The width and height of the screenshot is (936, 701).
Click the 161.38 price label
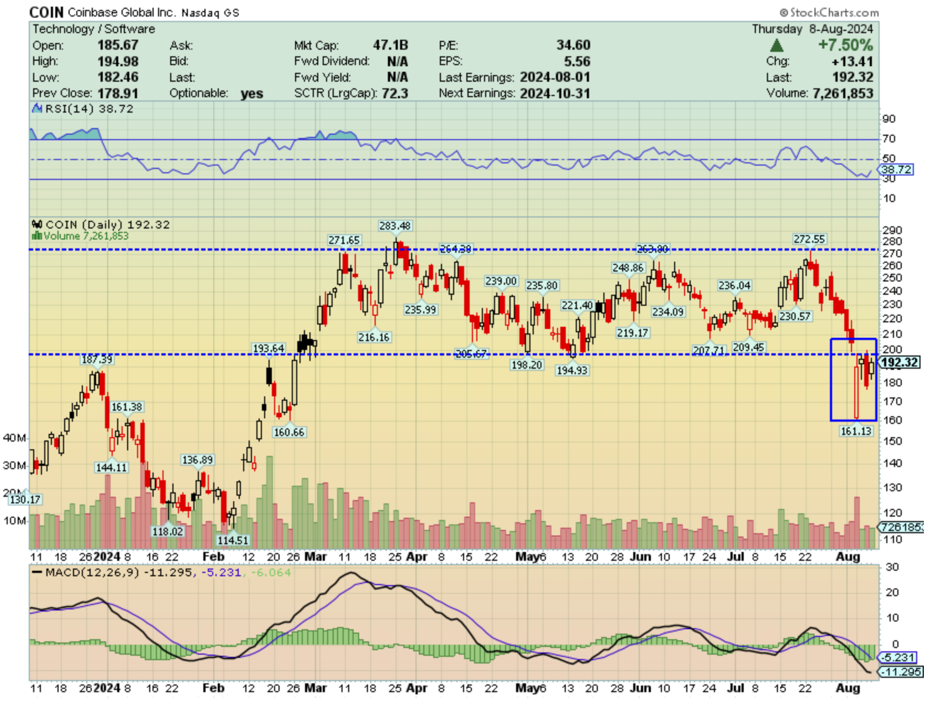[x=127, y=407]
